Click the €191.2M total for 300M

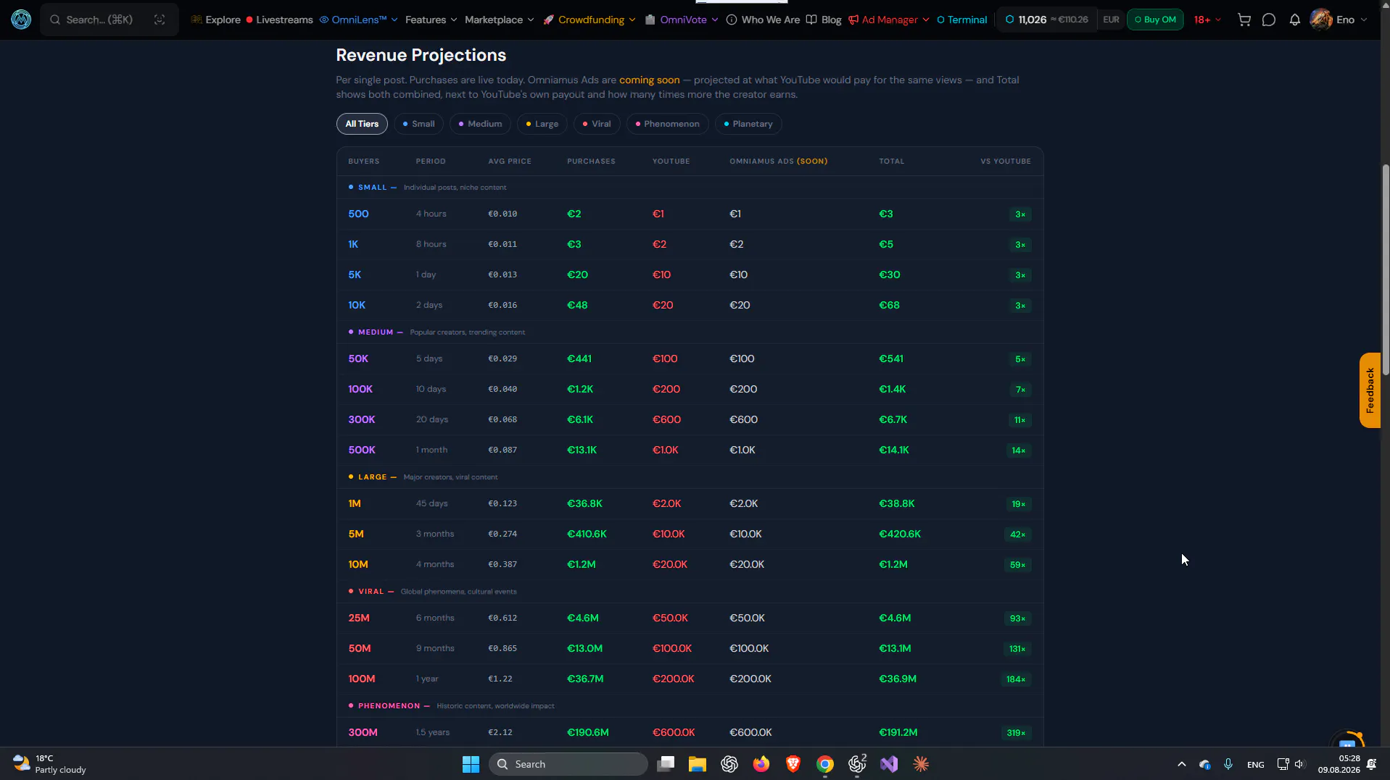coord(898,732)
